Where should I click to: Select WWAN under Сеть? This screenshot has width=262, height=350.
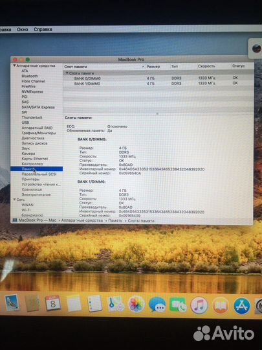pyautogui.click(x=27, y=205)
